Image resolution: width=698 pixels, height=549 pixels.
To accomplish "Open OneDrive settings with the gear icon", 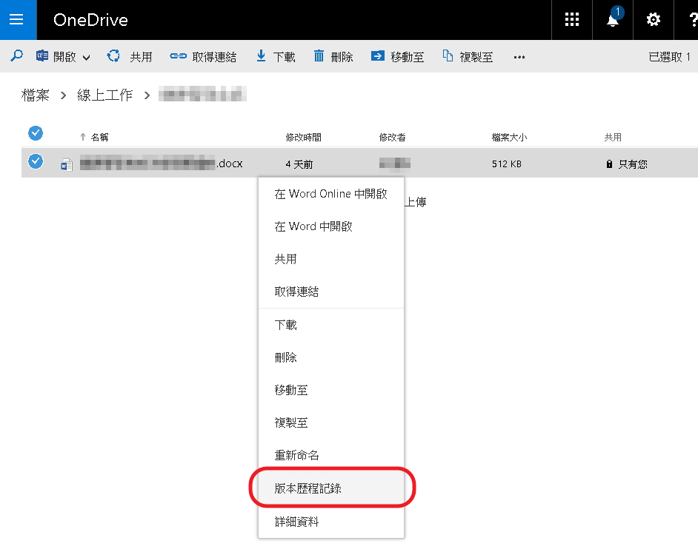I will point(653,20).
